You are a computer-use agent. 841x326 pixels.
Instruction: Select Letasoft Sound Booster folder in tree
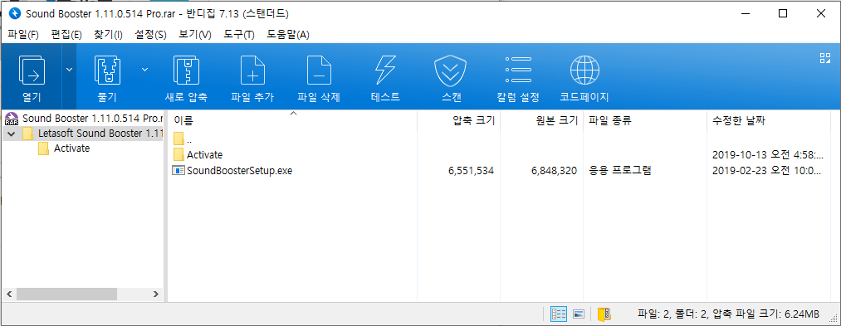point(91,133)
